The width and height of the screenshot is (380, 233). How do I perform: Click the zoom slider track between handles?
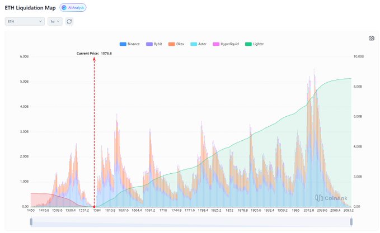coord(191,222)
